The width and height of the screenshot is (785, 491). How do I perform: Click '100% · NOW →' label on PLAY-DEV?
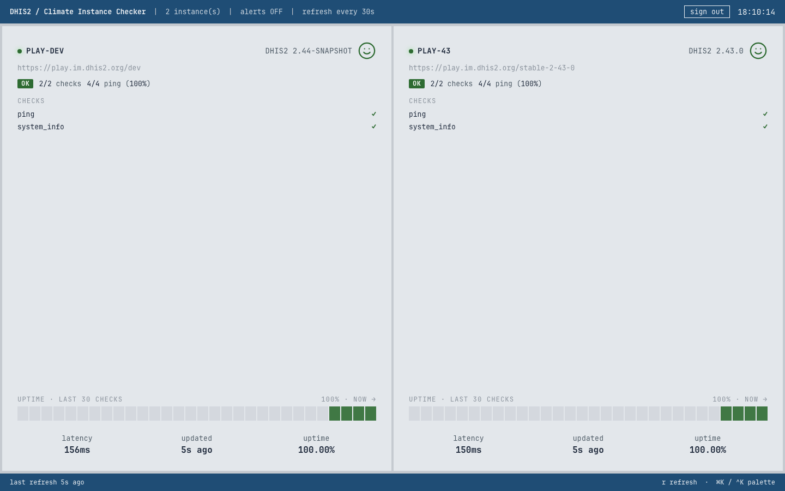(x=348, y=399)
